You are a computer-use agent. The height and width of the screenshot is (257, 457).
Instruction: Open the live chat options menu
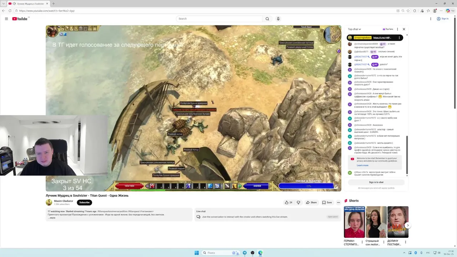tap(397, 29)
